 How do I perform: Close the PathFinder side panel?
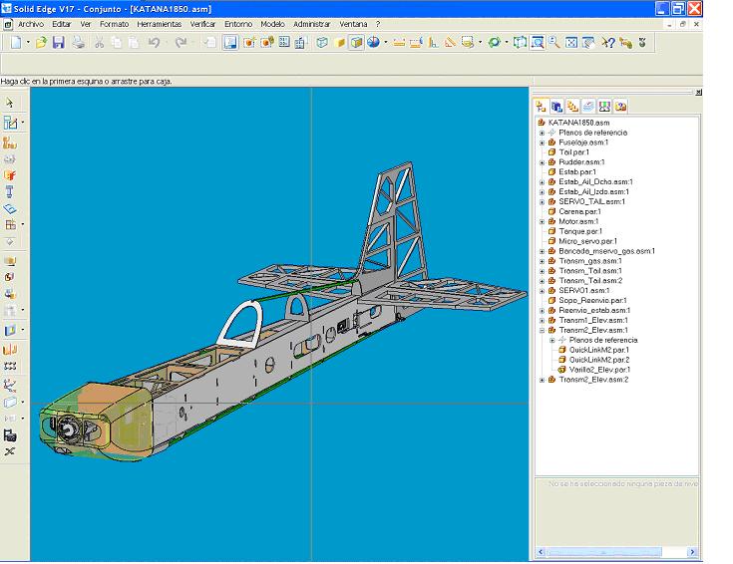pos(698,92)
